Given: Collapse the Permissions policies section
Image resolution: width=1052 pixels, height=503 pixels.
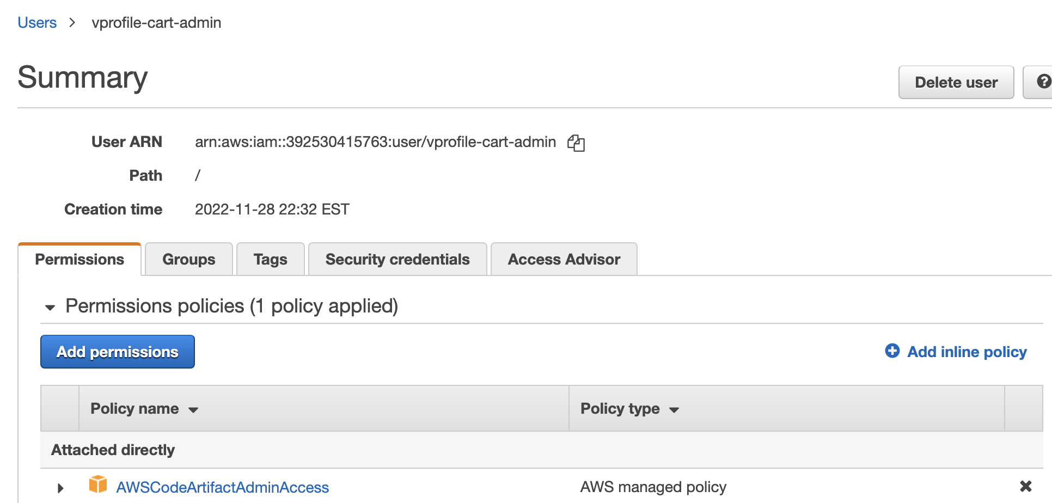Looking at the screenshot, I should tap(50, 308).
